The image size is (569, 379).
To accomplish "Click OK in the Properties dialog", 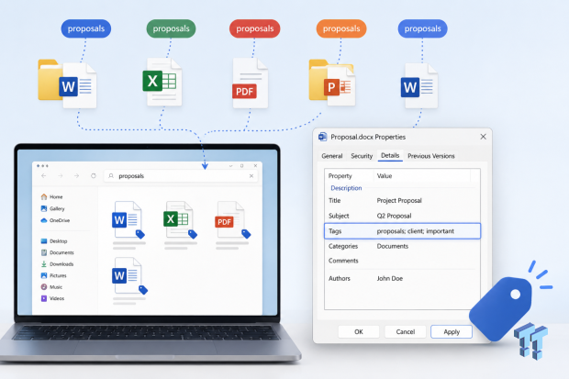I will tap(359, 331).
